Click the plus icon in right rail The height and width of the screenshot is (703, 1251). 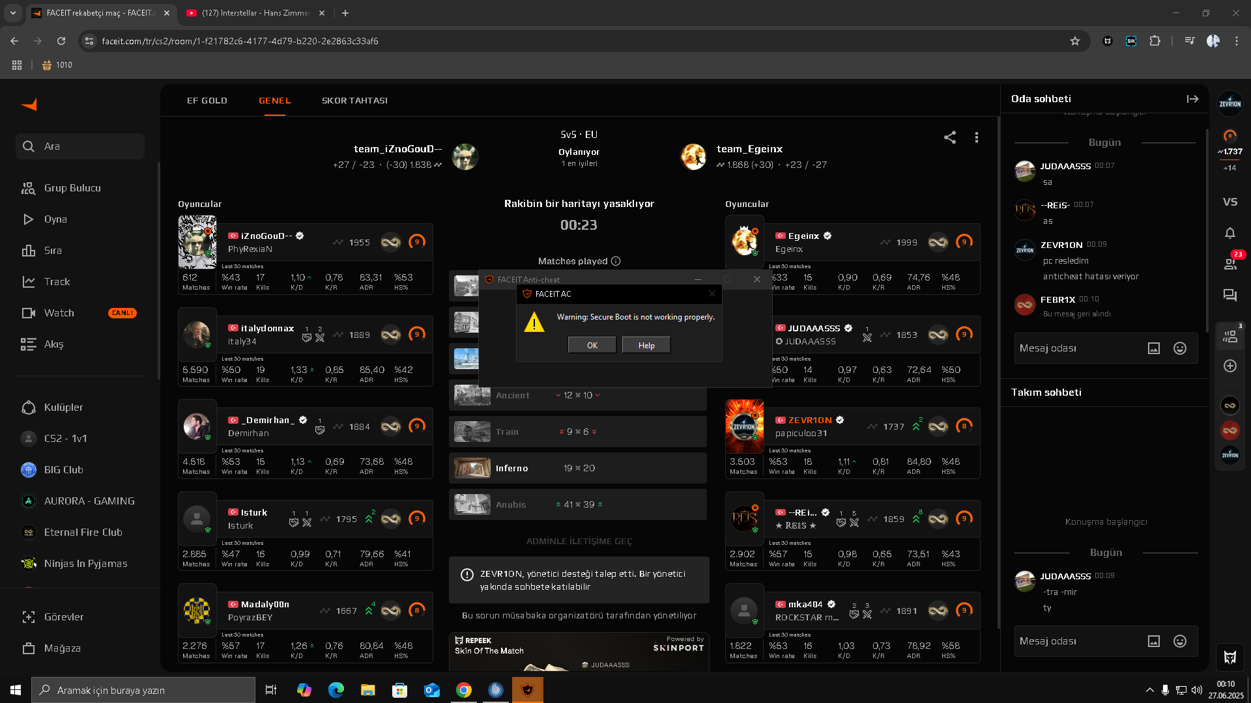[x=1230, y=366]
